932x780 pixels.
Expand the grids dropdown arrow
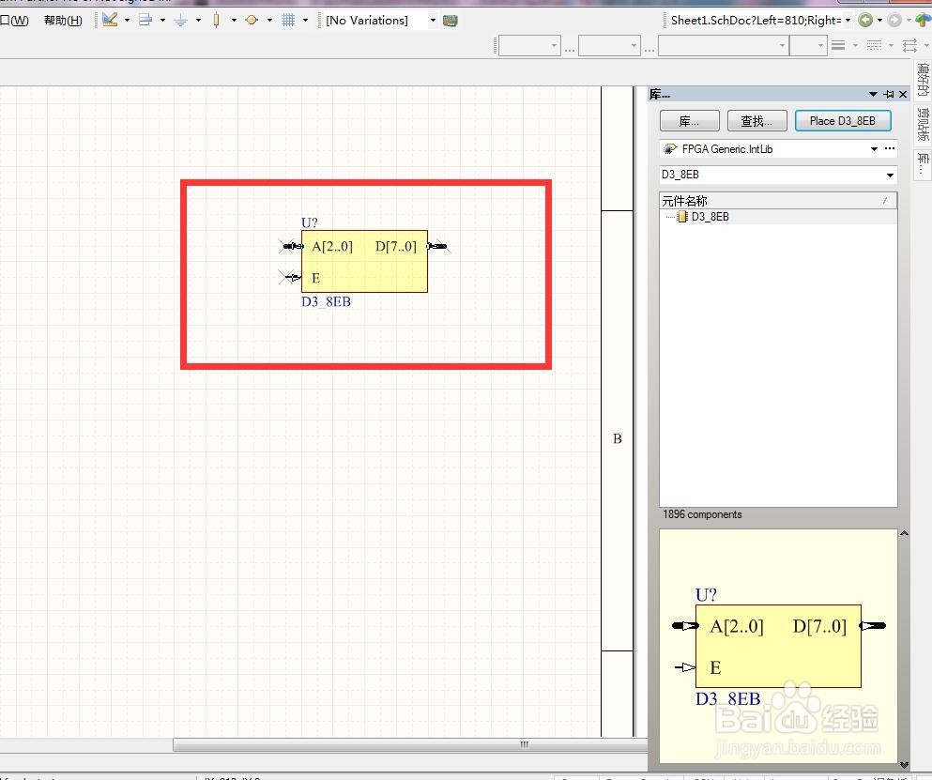point(306,21)
